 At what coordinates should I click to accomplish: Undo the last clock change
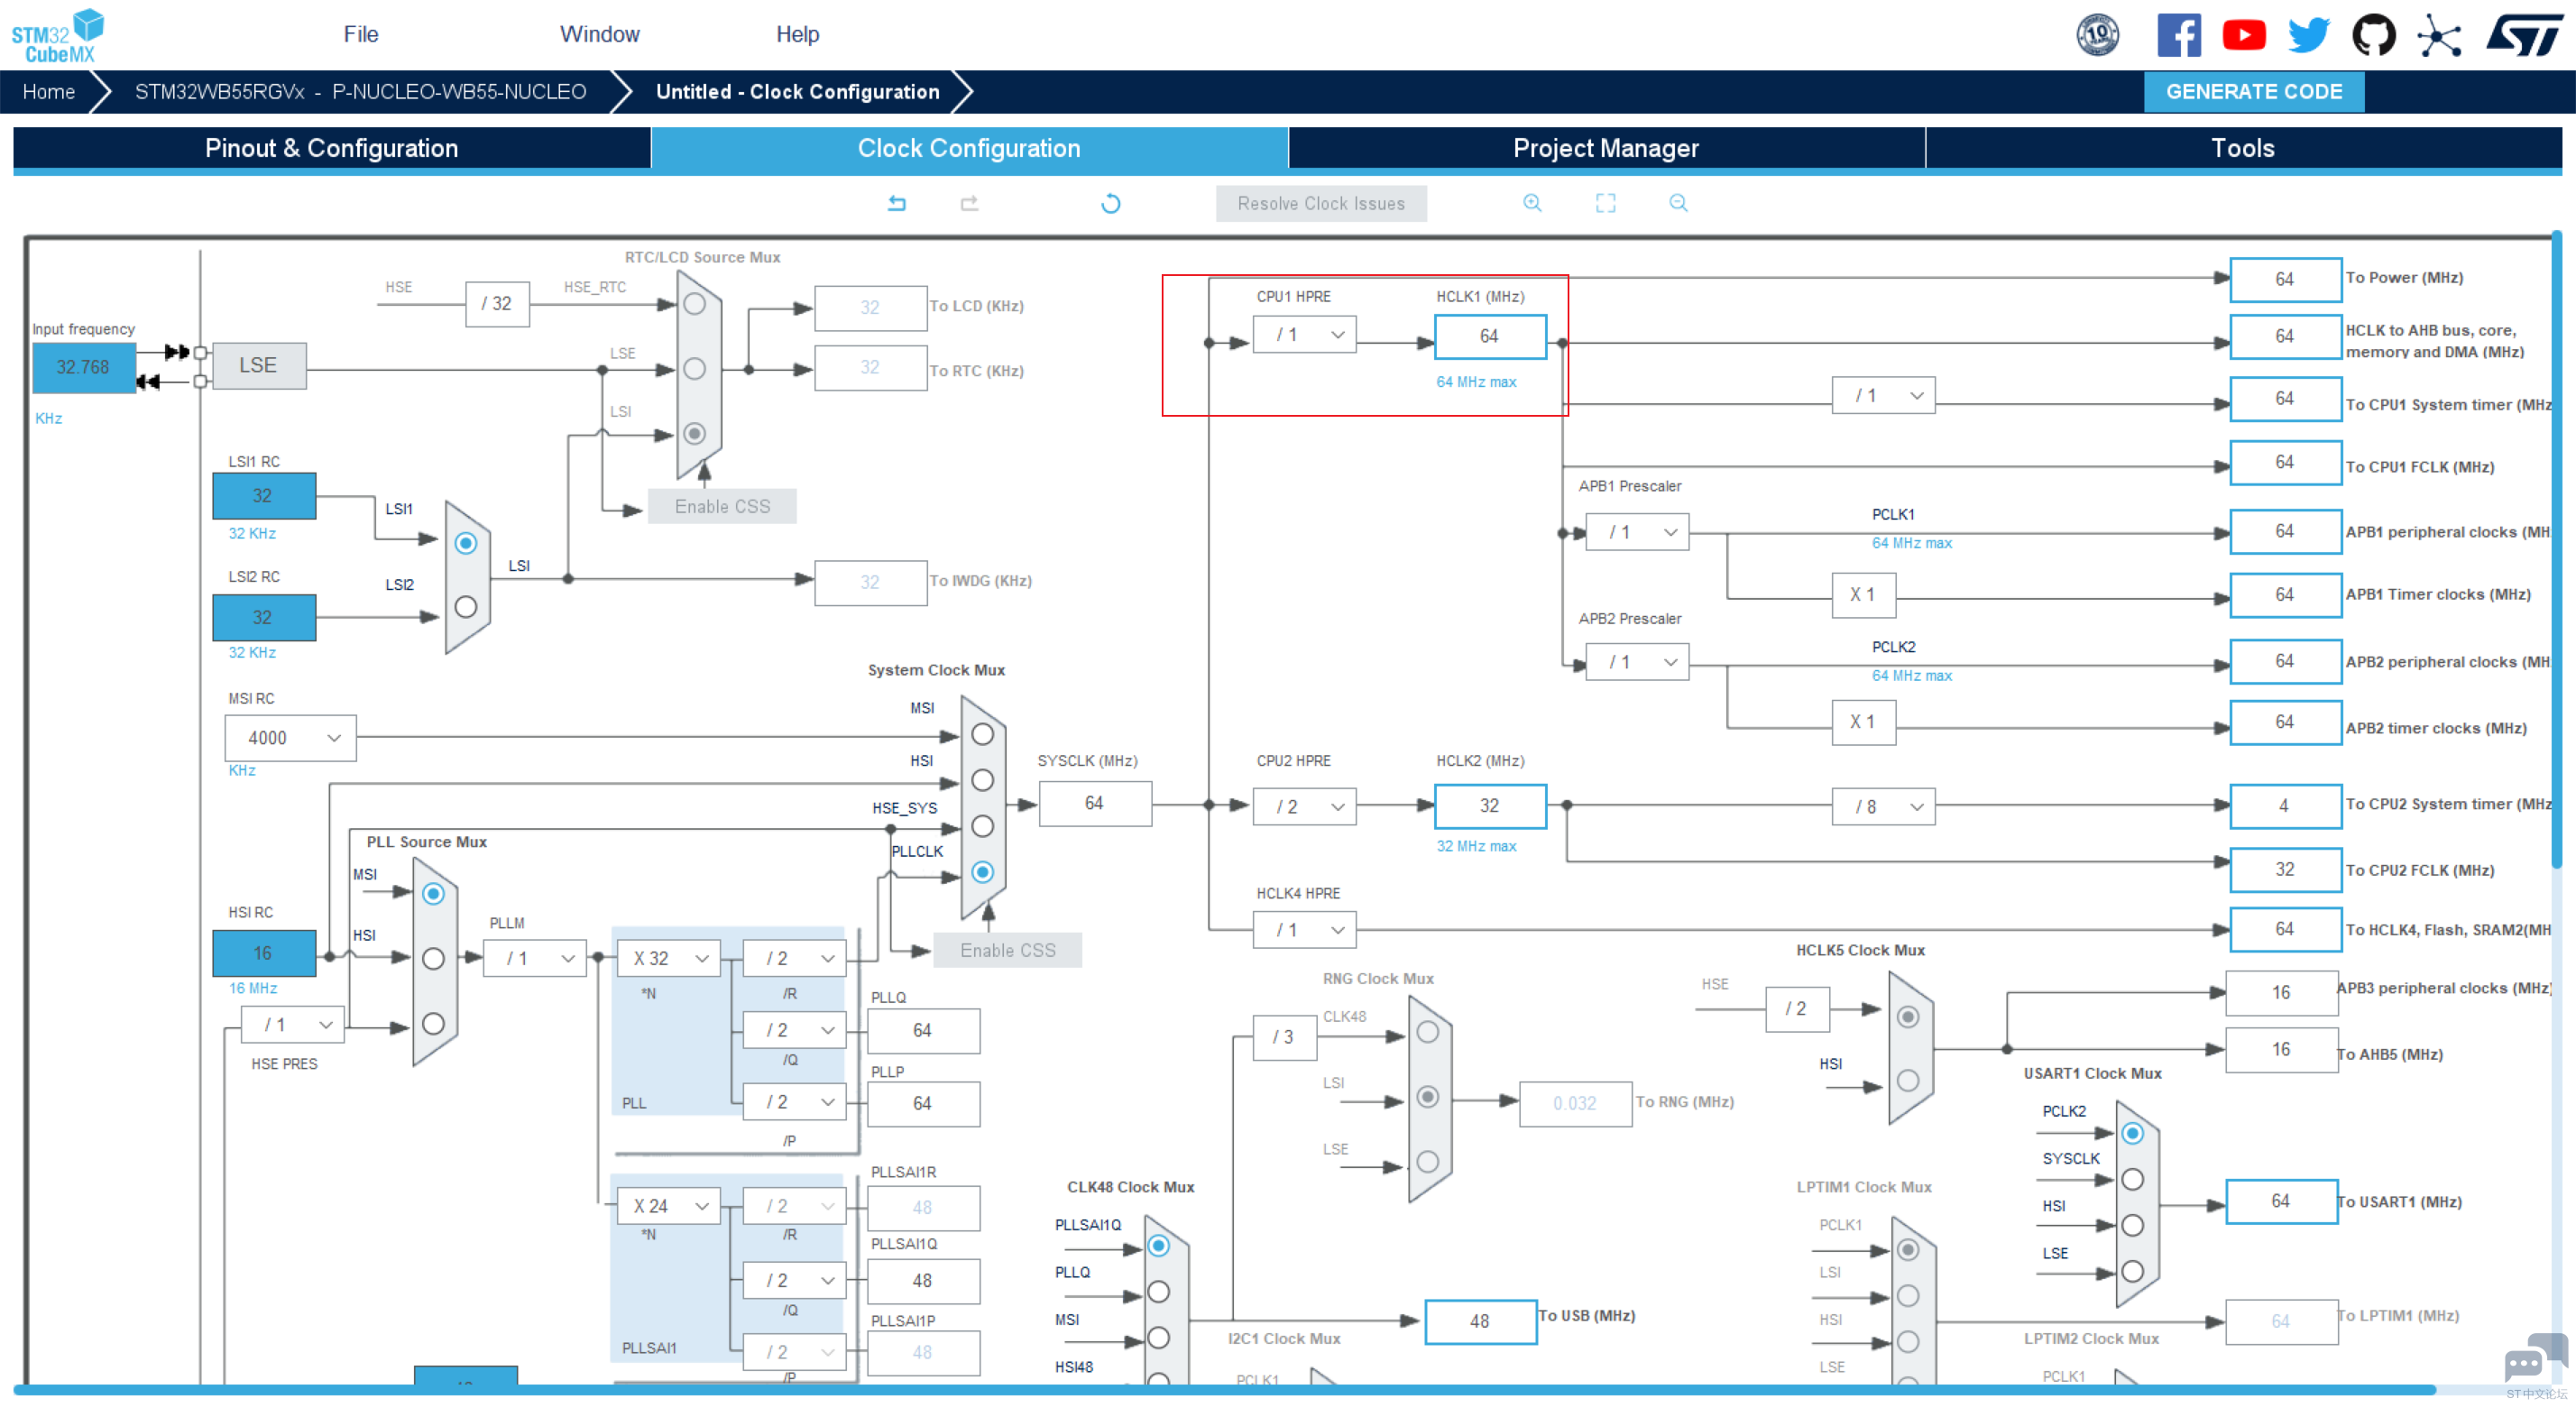click(897, 203)
